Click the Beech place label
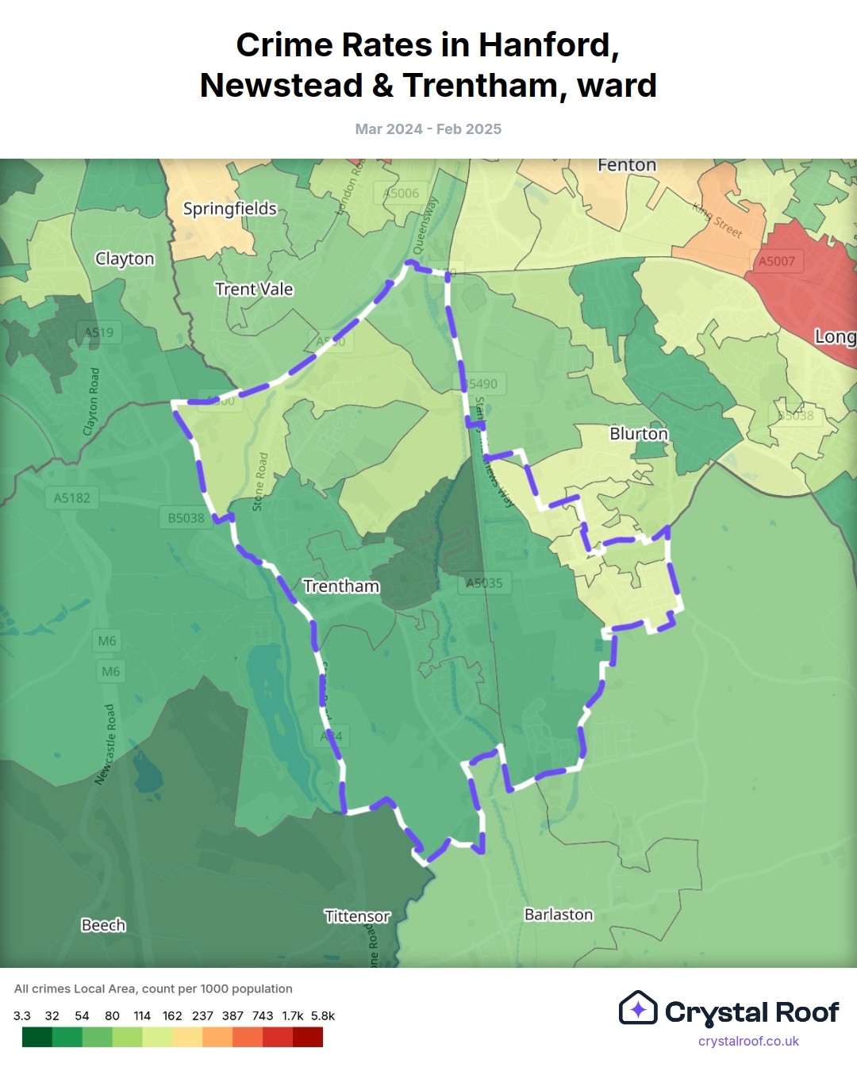 pyautogui.click(x=103, y=925)
